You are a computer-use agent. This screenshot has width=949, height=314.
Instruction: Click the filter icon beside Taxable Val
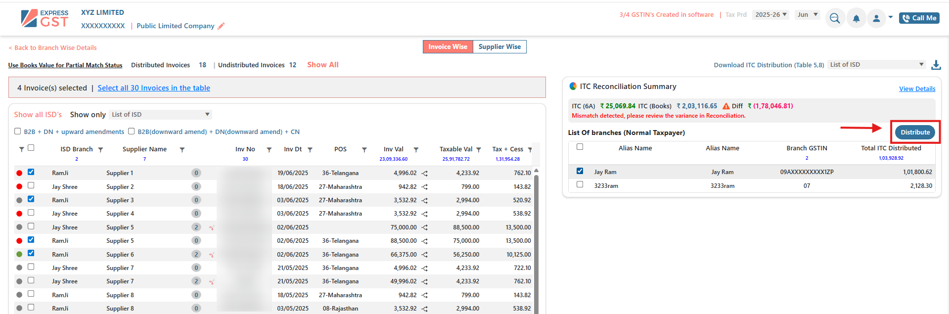click(479, 149)
